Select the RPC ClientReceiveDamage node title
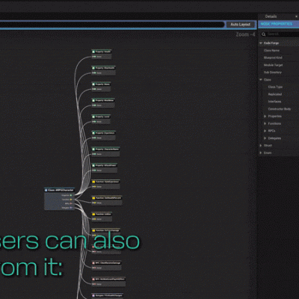Screen dimensions: 299x299 (x=108, y=263)
